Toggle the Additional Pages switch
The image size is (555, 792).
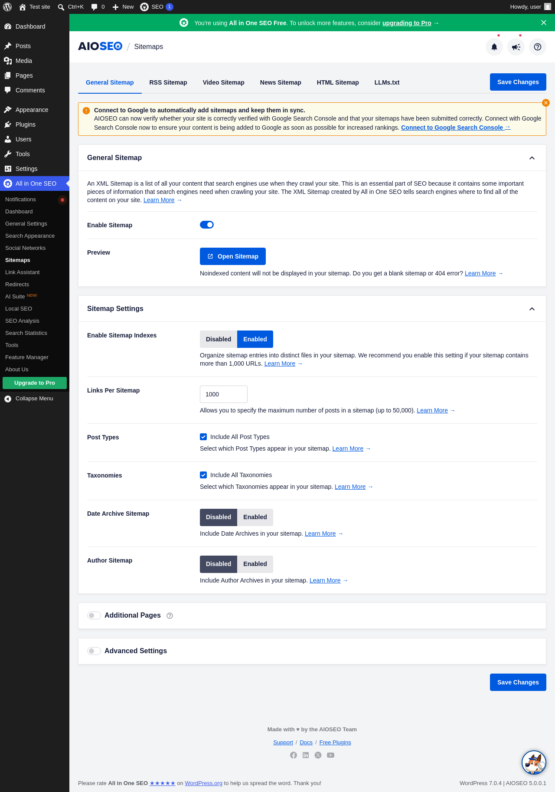point(94,615)
